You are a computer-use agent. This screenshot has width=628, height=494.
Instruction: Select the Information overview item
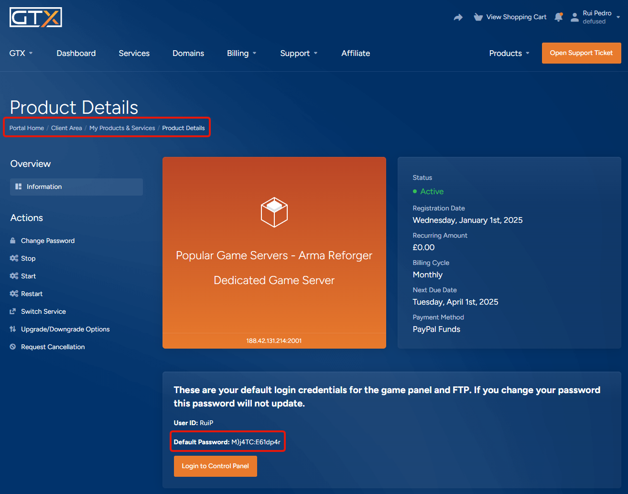(x=76, y=187)
